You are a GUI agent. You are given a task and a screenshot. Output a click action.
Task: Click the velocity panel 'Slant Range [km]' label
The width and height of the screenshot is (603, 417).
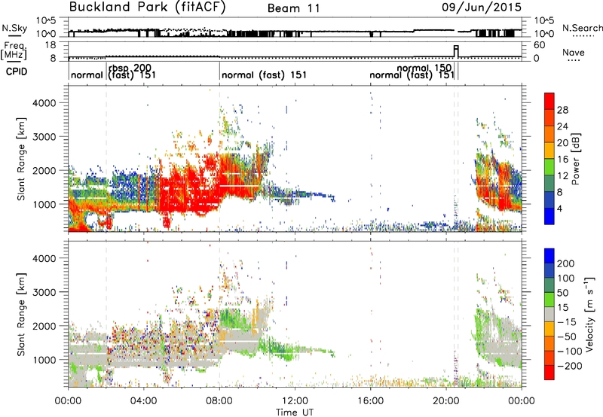pos(21,314)
